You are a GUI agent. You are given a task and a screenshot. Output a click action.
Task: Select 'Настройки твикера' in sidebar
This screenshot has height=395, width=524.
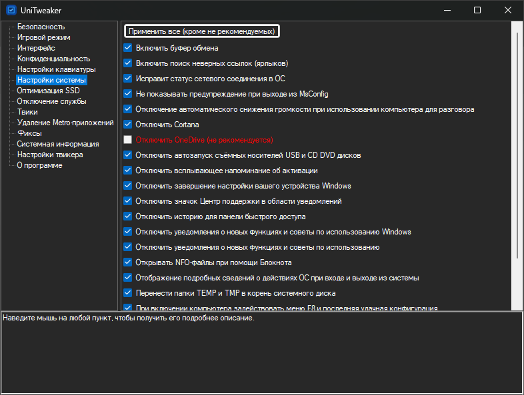50,155
